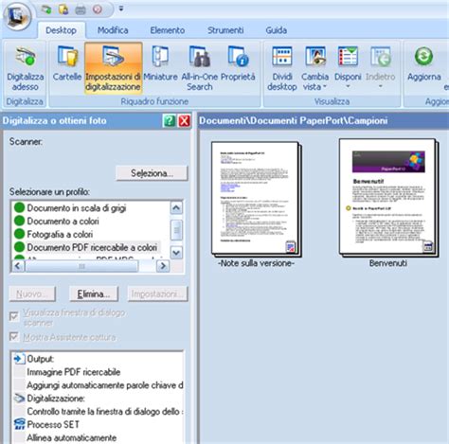Image resolution: width=449 pixels, height=444 pixels.
Task: Click Dividi desktop
Action: [282, 68]
